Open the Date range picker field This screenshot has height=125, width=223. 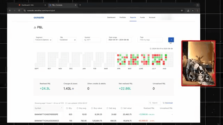pos(119,40)
